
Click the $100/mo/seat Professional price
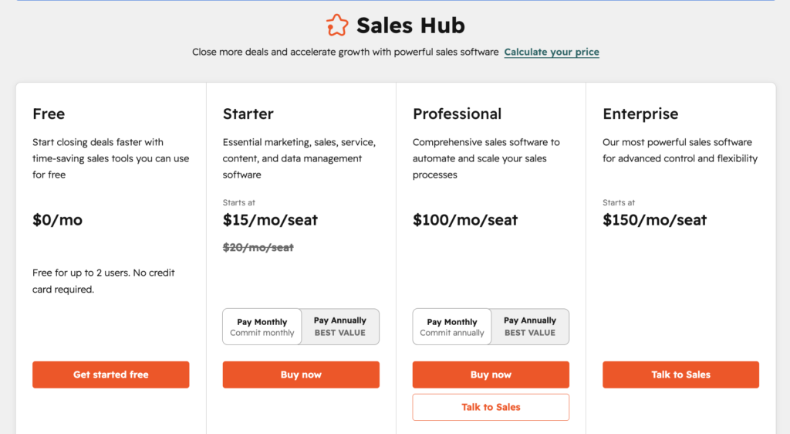click(465, 220)
